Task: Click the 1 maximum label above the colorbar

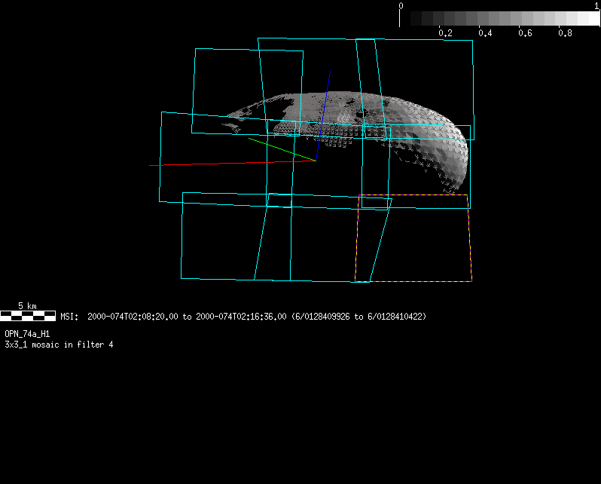Action: (597, 5)
